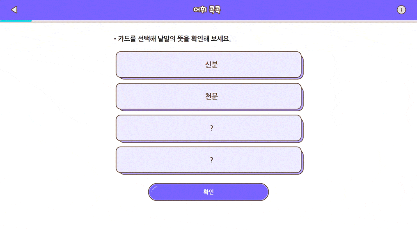Image resolution: width=417 pixels, height=230 pixels.
Task: Click the ? symbol on fourth card
Action: tap(211, 160)
